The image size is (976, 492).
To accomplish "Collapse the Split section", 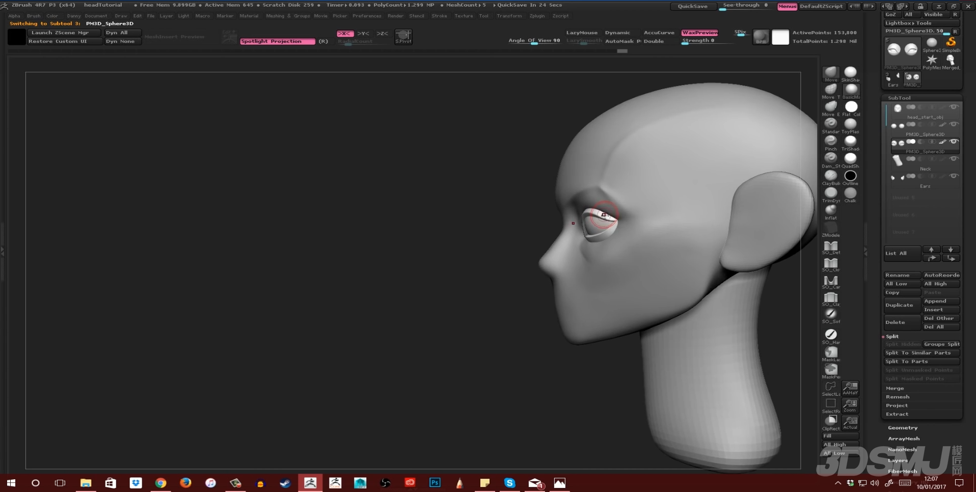I will [x=892, y=336].
